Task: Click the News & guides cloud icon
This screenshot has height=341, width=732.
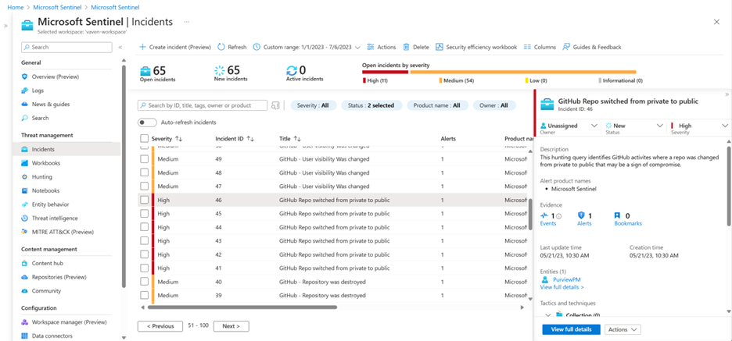Action: pos(25,105)
